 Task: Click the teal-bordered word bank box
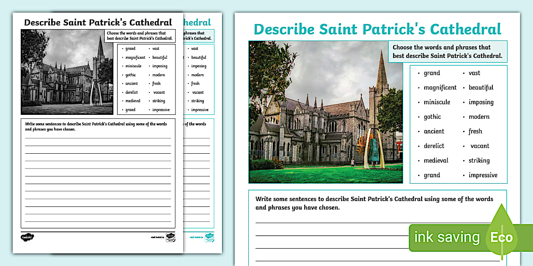[x=459, y=124]
